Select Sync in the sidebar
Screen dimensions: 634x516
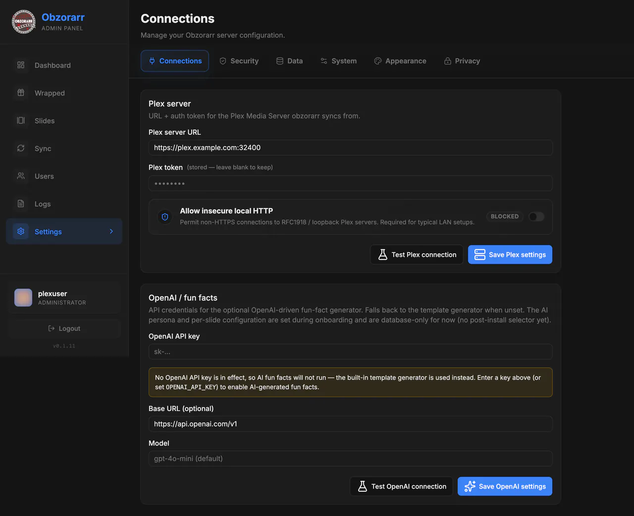tap(64, 148)
